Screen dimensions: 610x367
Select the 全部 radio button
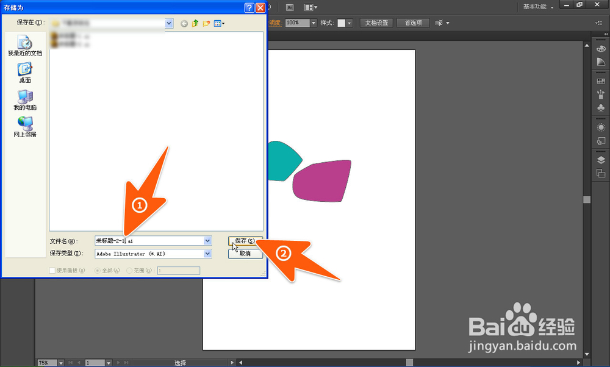click(x=97, y=271)
